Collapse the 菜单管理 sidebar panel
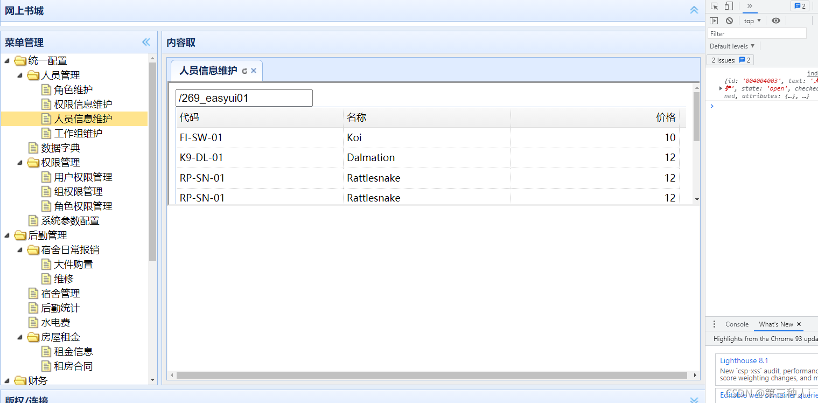This screenshot has width=818, height=403. 145,41
